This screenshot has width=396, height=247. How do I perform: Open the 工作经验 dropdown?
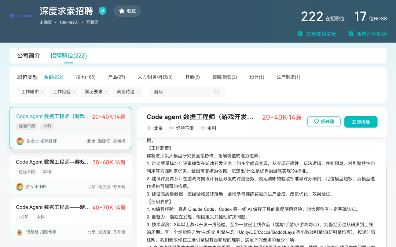tap(64, 92)
